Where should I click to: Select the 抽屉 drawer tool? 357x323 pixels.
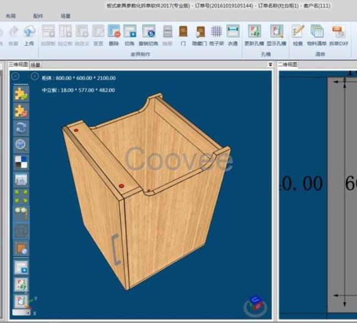click(168, 31)
